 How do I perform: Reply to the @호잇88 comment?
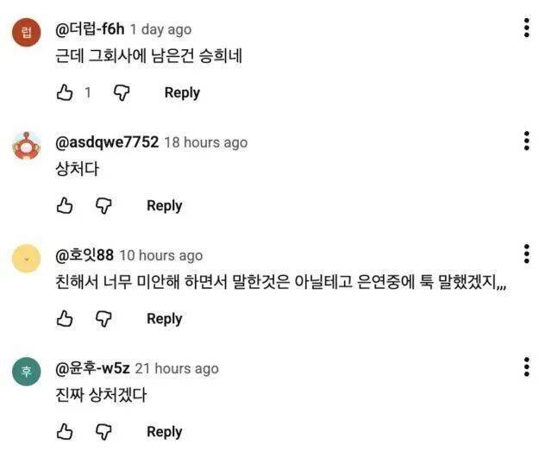click(x=164, y=319)
